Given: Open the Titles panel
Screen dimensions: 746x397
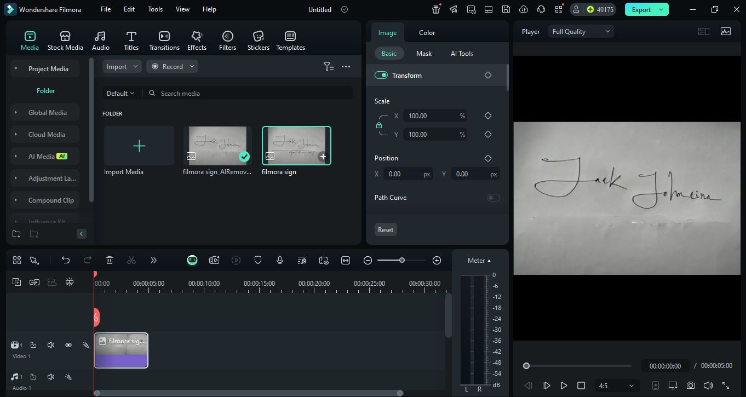Looking at the screenshot, I should click(131, 41).
